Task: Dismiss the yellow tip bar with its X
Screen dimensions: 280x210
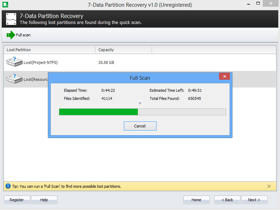Action: (x=269, y=186)
